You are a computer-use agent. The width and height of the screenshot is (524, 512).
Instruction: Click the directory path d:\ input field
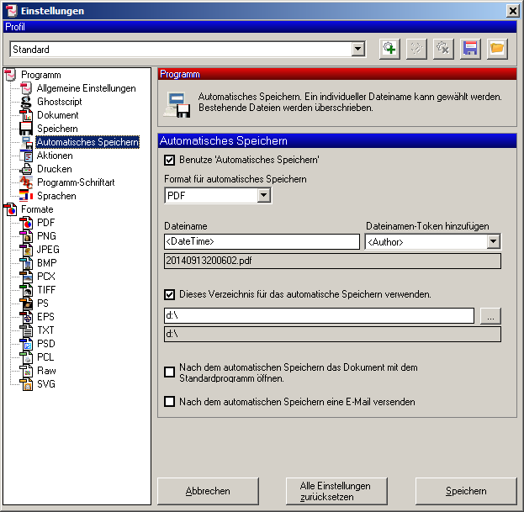[x=319, y=315]
